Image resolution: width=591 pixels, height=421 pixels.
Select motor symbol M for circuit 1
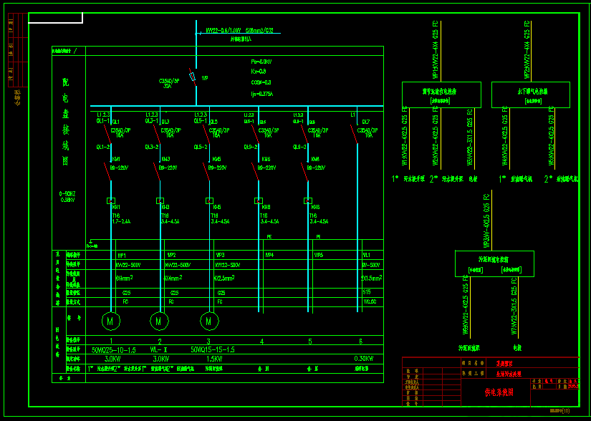(111, 321)
